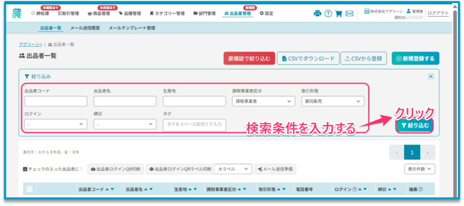This screenshot has width=464, height=206.
Task: Expand the 表示件数 dropdown
Action: pyautogui.click(x=420, y=169)
